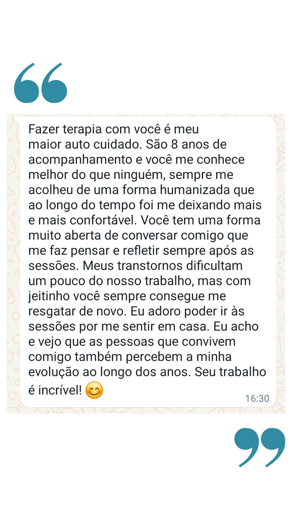Click the phrase "São 8 anos de"
The height and width of the screenshot is (528, 297).
(x=186, y=144)
